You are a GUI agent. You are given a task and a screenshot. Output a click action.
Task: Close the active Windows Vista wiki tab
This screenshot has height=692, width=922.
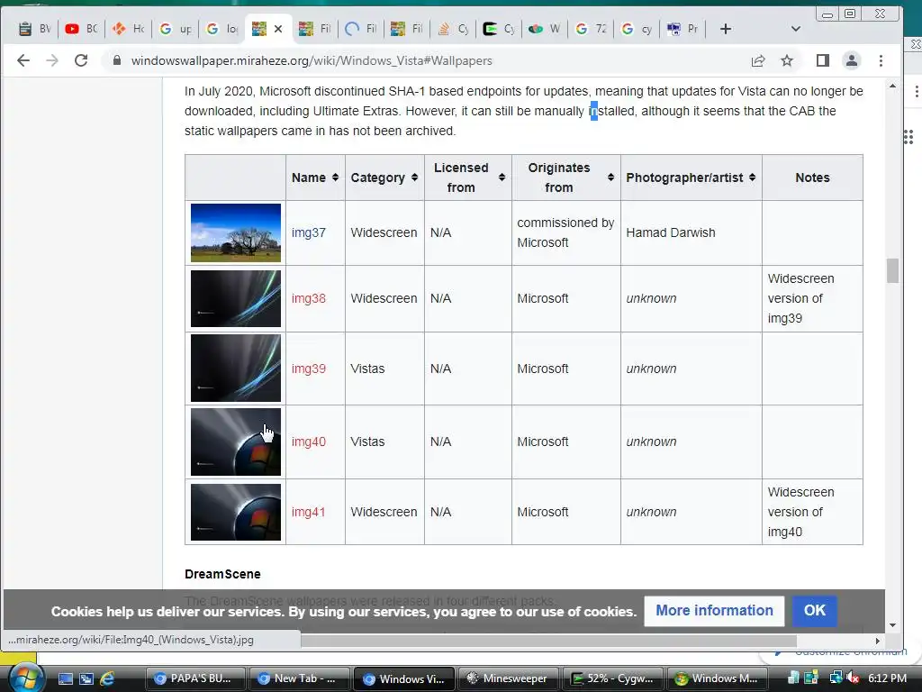[278, 29]
